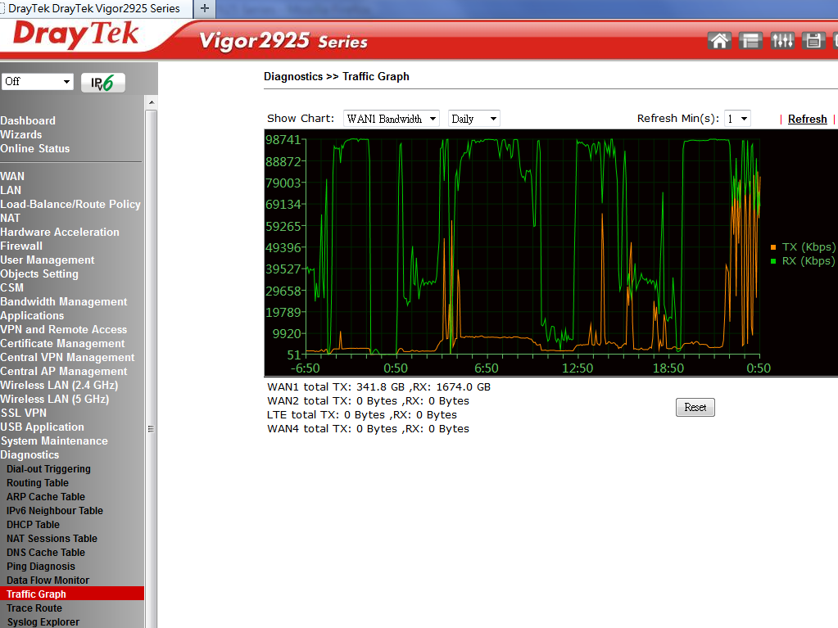Expand the LAN menu
Image resolution: width=838 pixels, height=628 pixels.
tap(11, 190)
